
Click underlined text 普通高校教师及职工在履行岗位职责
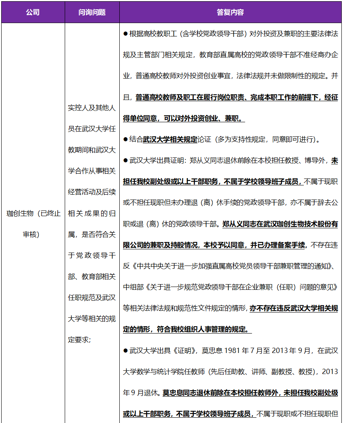coord(237,98)
